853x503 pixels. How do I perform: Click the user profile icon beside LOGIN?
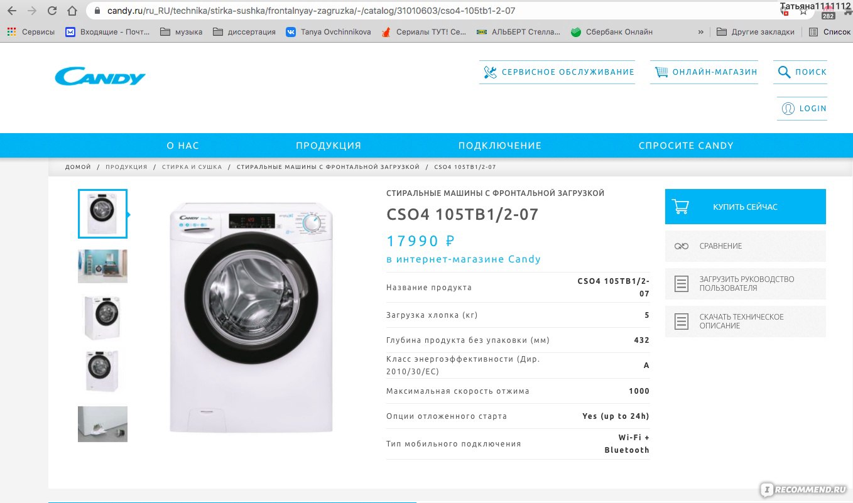point(788,109)
